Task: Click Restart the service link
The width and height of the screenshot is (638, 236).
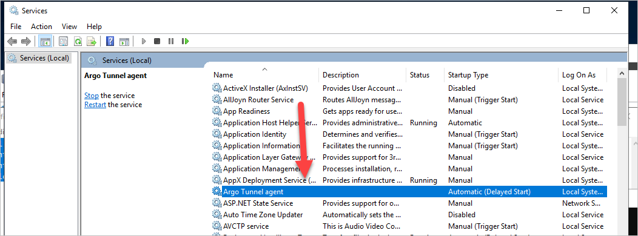Action: 95,105
